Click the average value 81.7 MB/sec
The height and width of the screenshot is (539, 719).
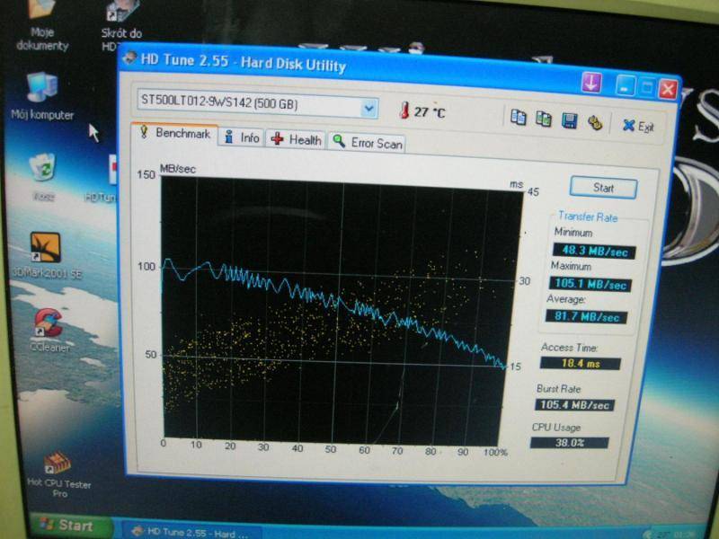(x=587, y=317)
